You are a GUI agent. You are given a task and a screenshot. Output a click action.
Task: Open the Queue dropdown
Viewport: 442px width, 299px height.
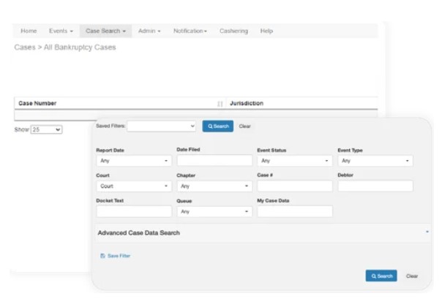click(x=214, y=211)
